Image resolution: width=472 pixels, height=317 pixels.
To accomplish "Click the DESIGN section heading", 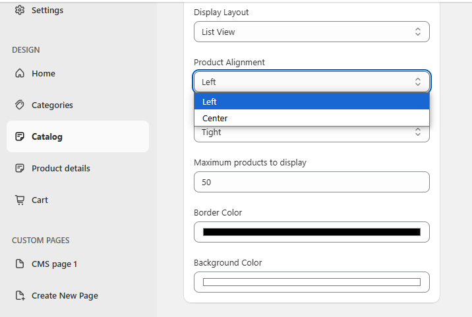I will tap(26, 49).
